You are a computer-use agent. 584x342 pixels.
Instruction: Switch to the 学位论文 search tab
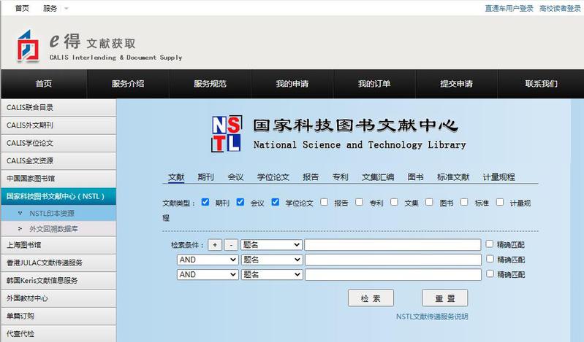tap(273, 177)
